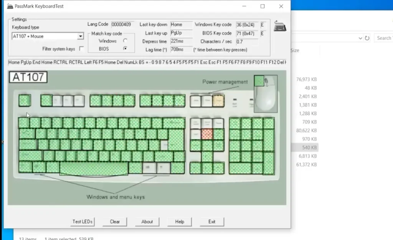The width and height of the screenshot is (393, 240).
Task: Expand the File Explorer address bar history dropdown
Action: point(360,38)
